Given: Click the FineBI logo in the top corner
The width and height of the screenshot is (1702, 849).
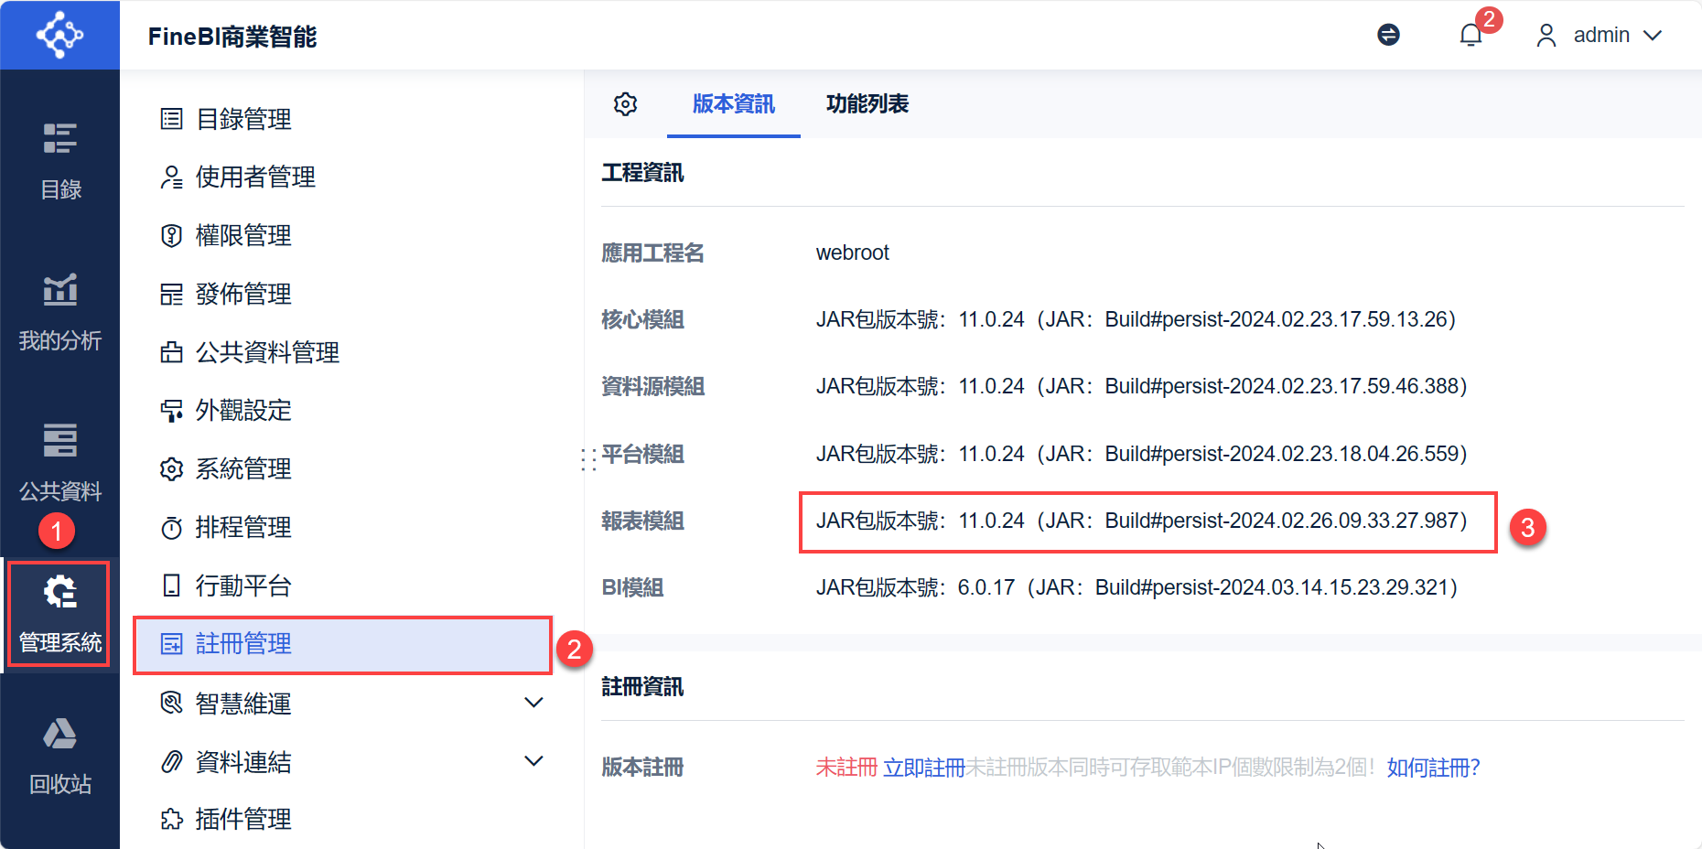Looking at the screenshot, I should [x=59, y=34].
